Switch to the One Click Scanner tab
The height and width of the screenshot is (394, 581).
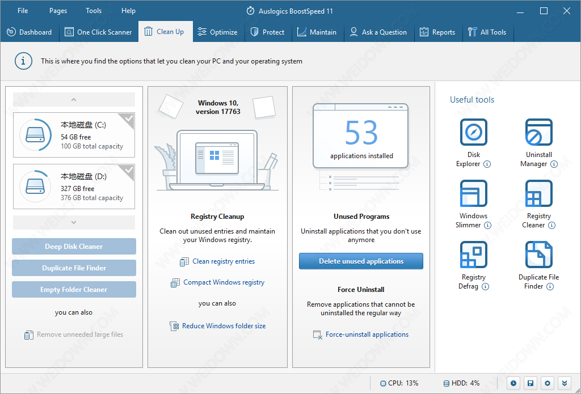click(99, 32)
